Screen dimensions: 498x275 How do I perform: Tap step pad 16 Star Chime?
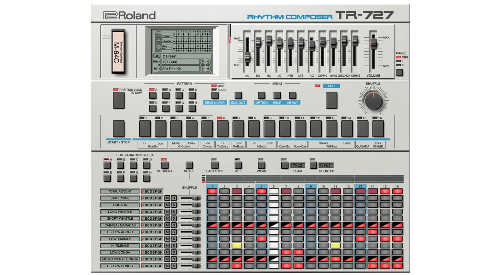tap(378, 129)
